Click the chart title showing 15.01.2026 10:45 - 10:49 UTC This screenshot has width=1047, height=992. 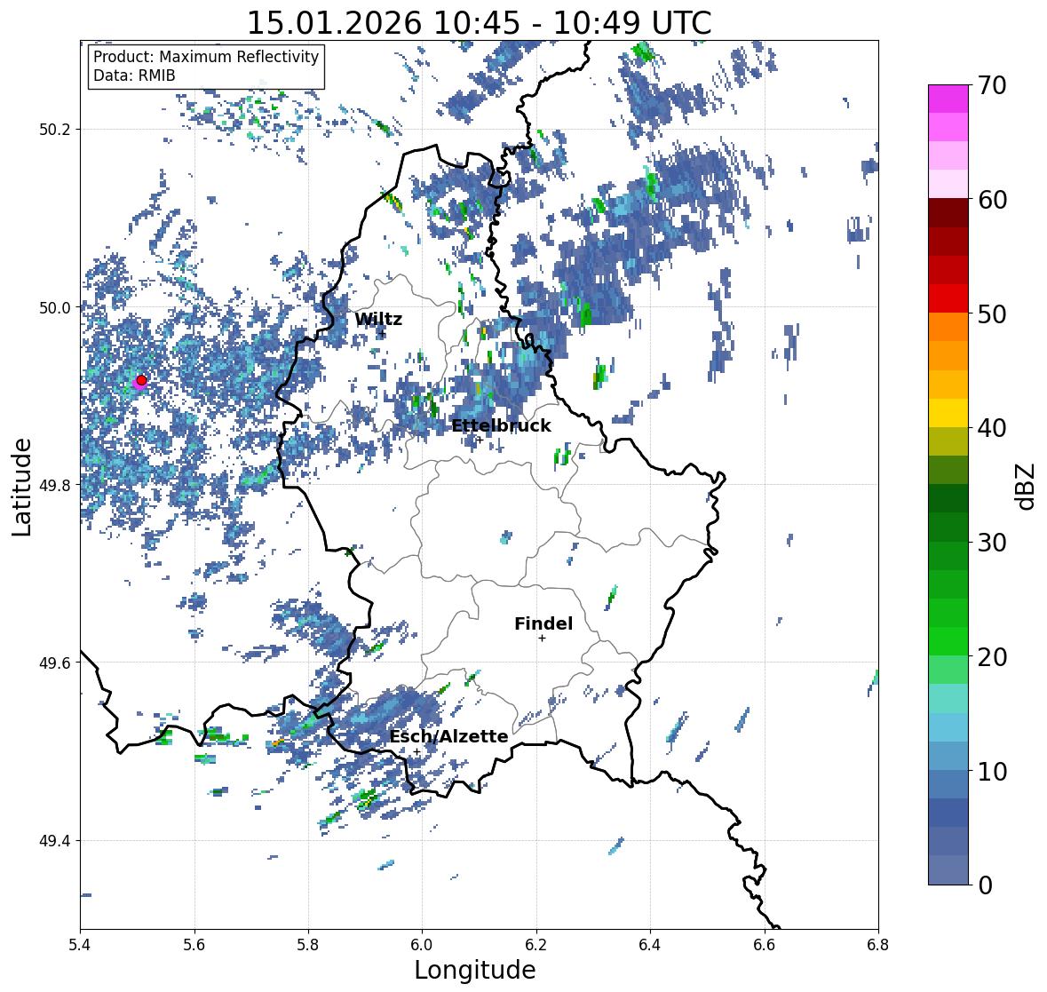pos(480,23)
